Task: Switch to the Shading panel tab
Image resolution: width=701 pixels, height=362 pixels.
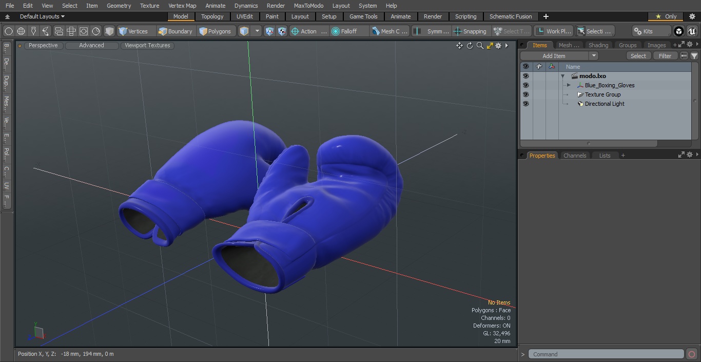Action: [x=598, y=45]
